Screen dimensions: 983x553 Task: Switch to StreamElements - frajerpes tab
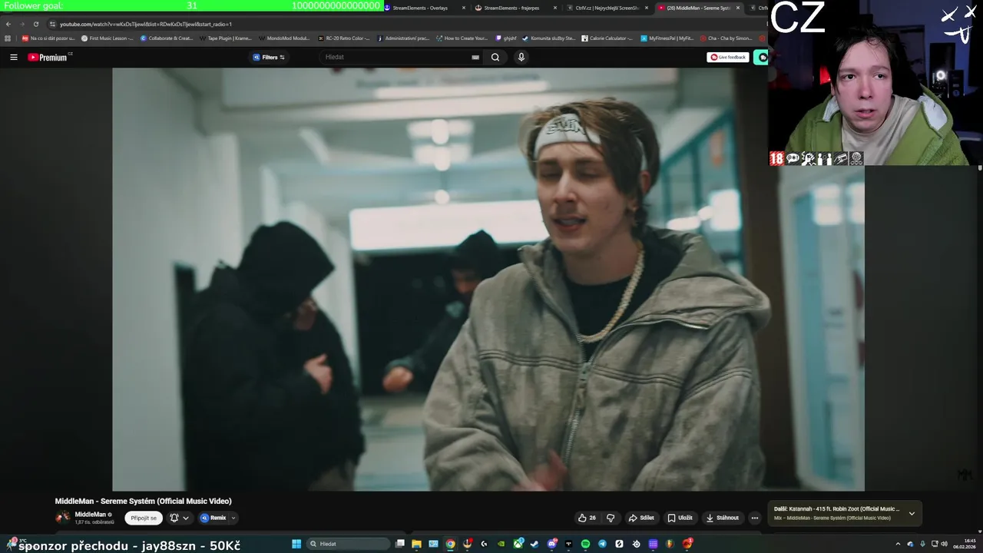click(516, 8)
